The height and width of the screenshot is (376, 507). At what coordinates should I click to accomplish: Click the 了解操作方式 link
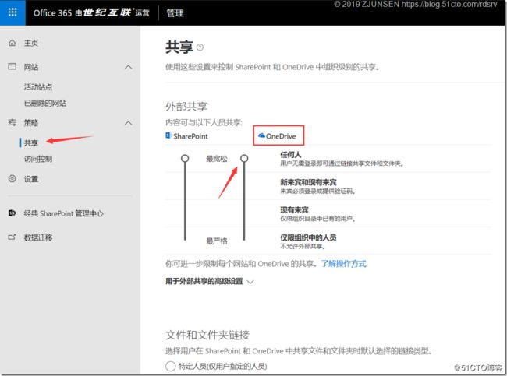[x=344, y=264]
